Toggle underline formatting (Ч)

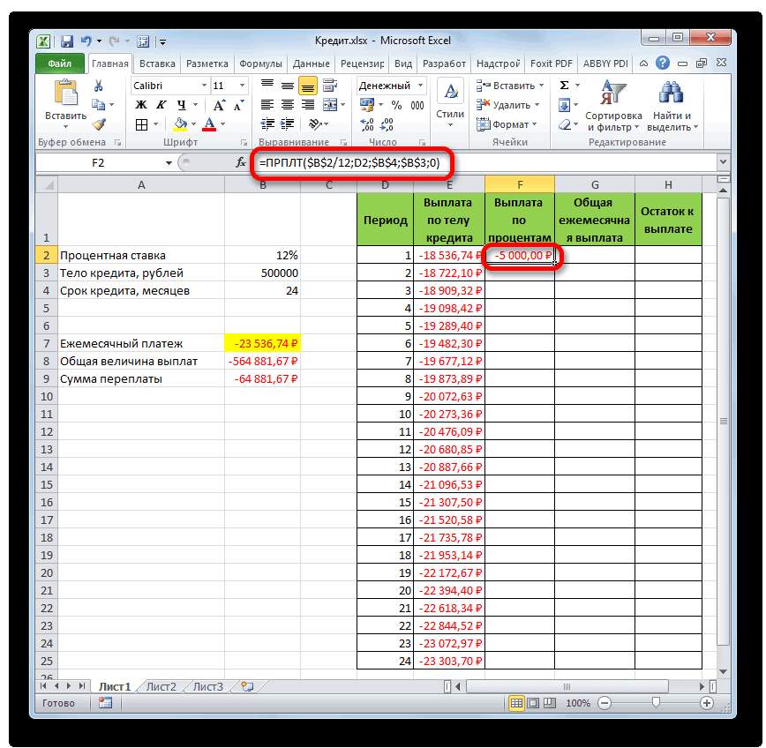[x=182, y=105]
